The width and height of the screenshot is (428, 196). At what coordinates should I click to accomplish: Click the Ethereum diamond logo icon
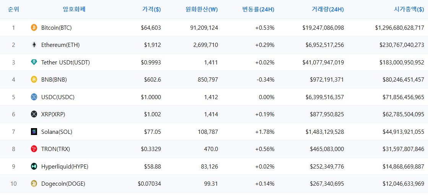tap(34, 45)
